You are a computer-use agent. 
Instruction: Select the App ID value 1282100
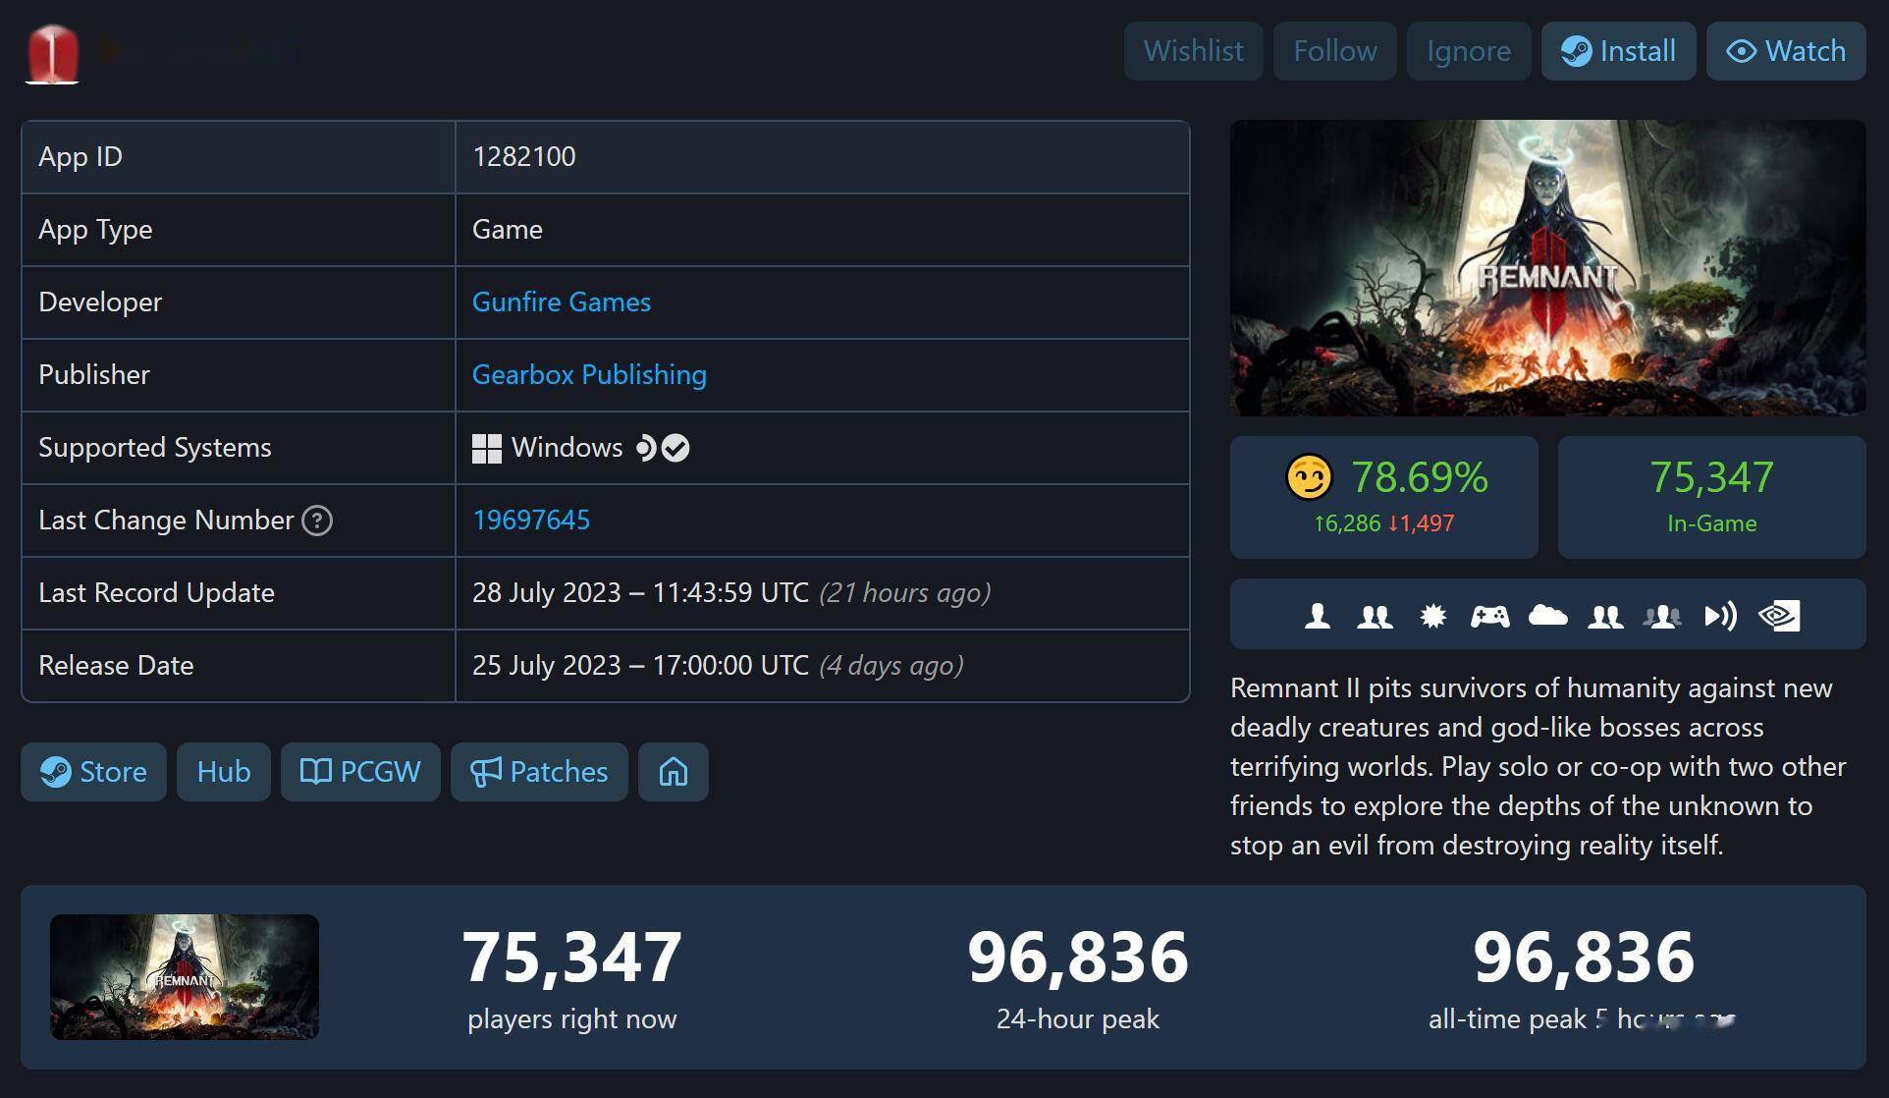click(523, 157)
